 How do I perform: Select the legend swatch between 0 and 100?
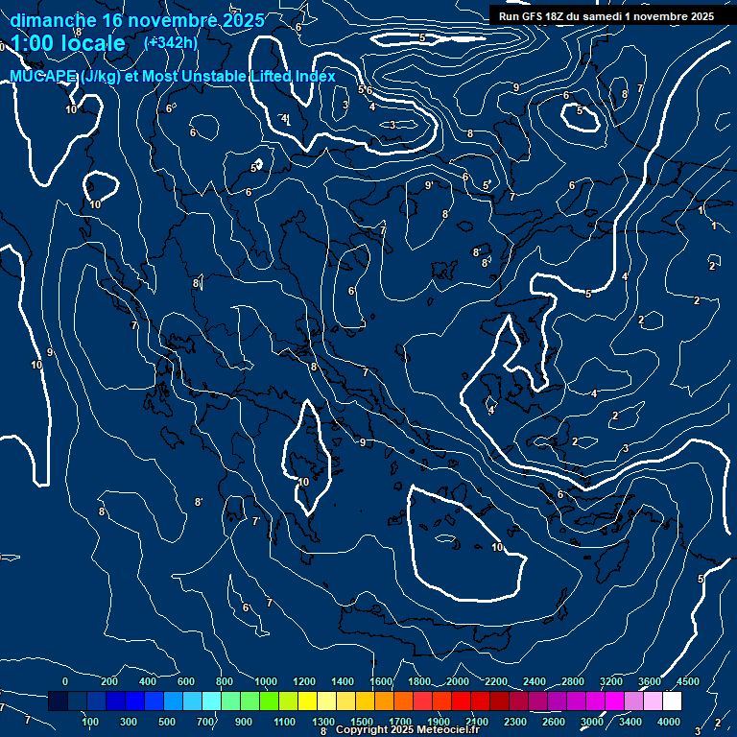coord(77,701)
